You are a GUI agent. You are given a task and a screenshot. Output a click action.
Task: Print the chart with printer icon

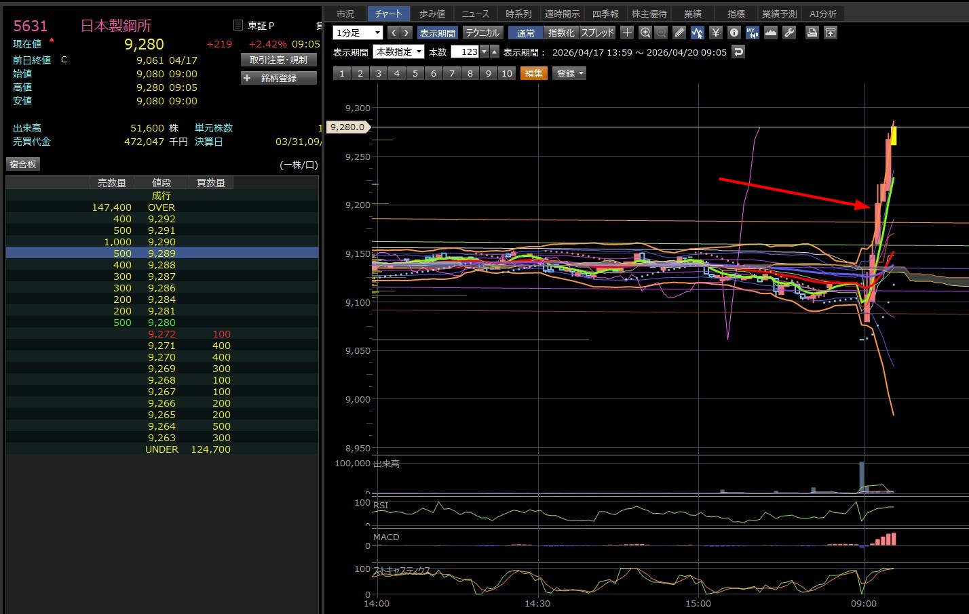point(812,33)
